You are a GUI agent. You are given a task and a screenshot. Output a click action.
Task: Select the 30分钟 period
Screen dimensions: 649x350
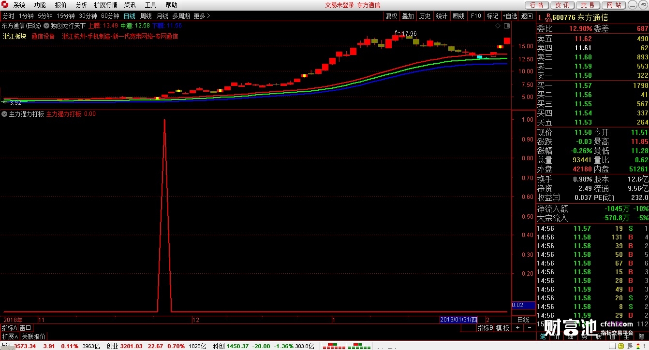pos(88,16)
